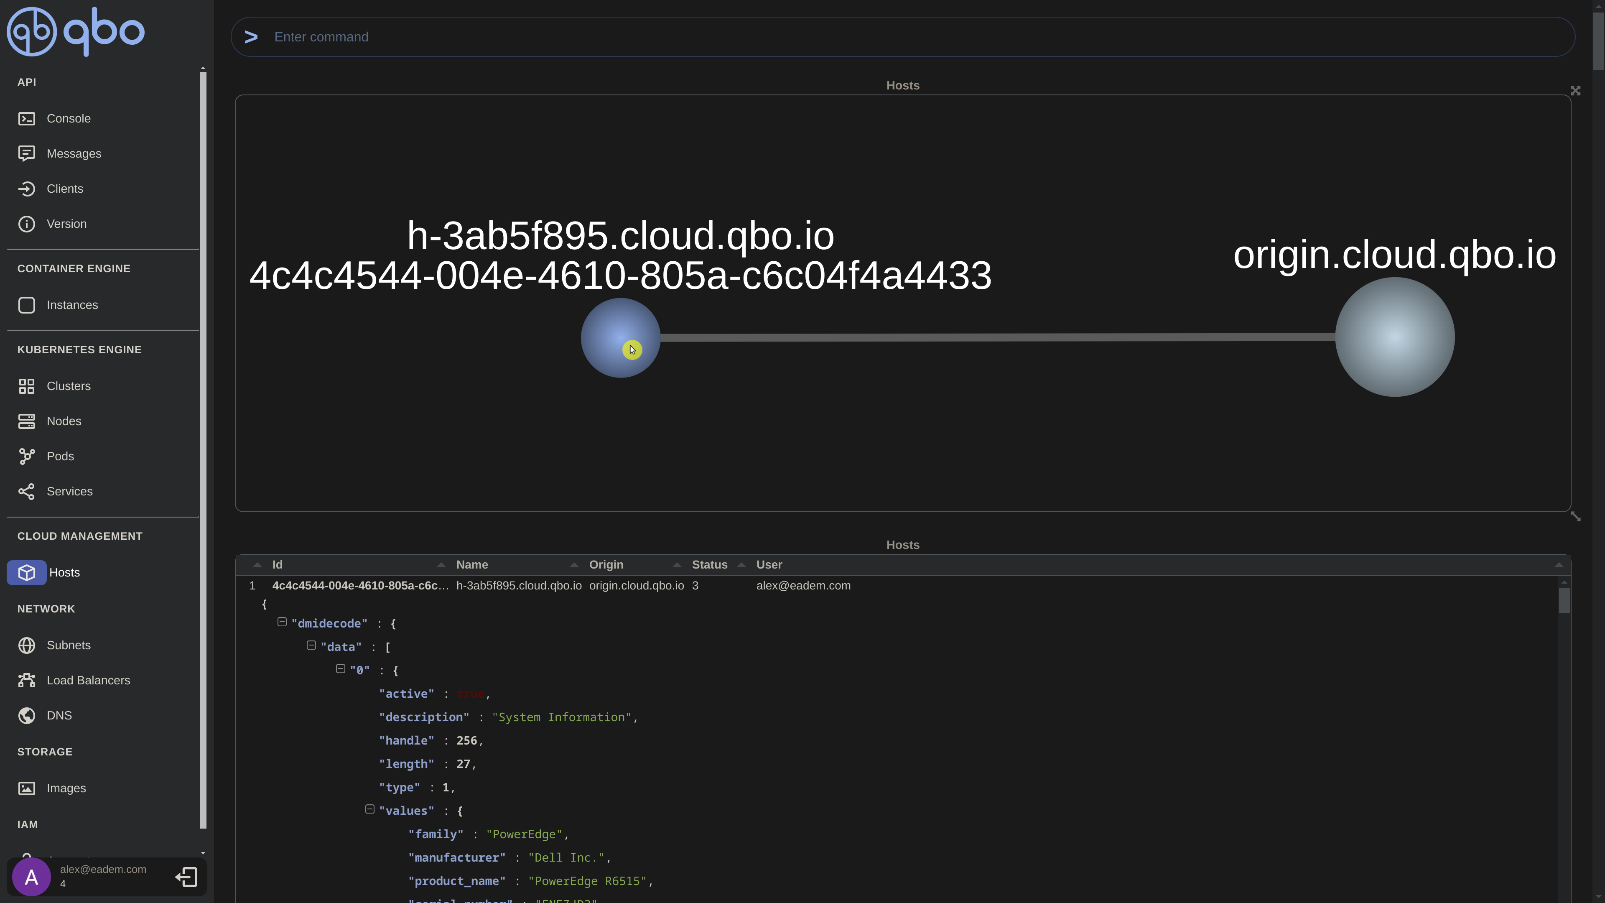The height and width of the screenshot is (903, 1605).
Task: Click the "product_name" PowerEdge R6515 value
Action: [587, 881]
